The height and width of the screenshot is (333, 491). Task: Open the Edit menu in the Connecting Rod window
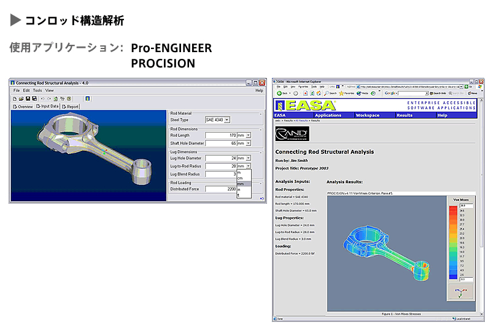[x=26, y=90]
